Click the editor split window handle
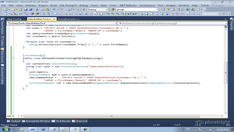 226,27
